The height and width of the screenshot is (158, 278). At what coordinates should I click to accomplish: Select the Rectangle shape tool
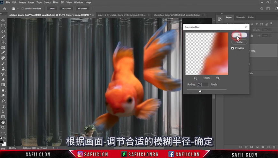[3, 117]
